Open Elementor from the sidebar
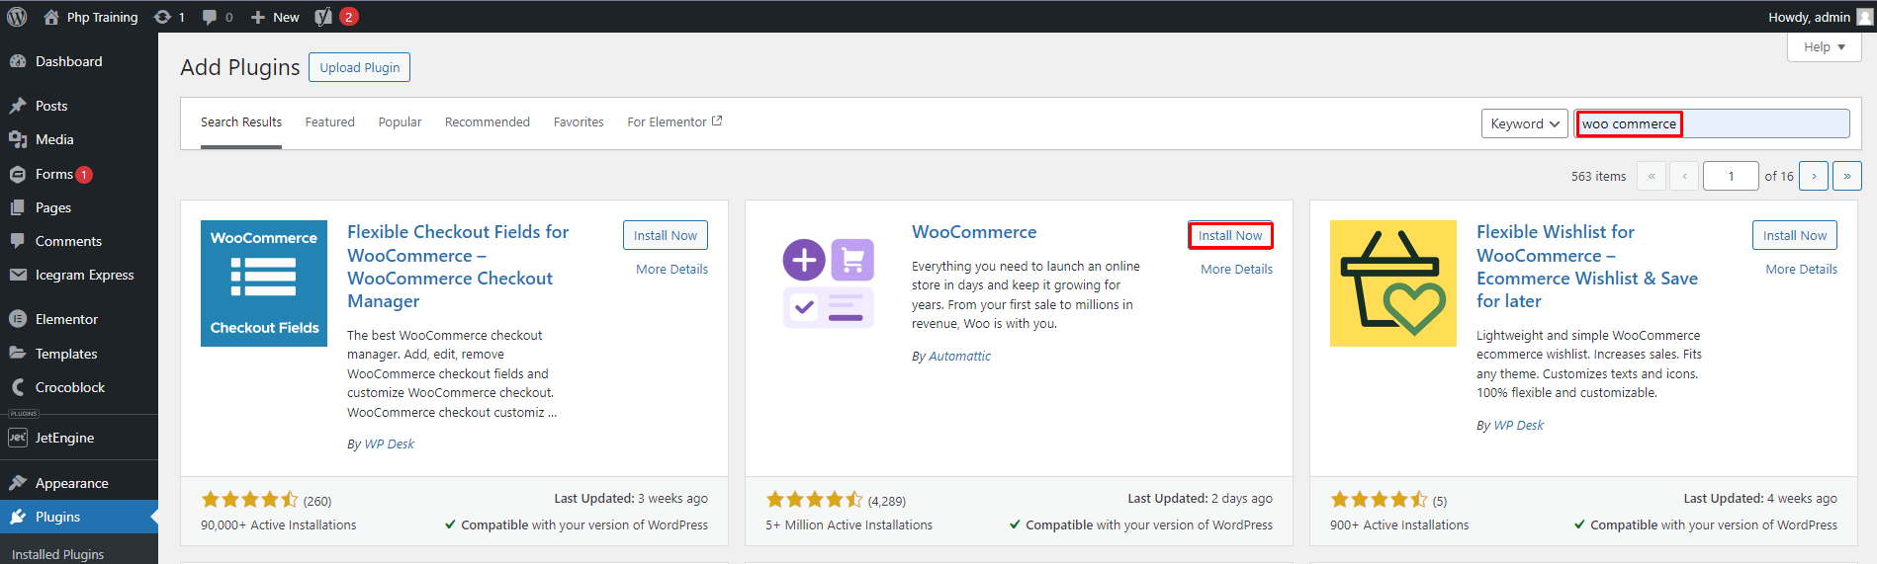 (x=66, y=319)
